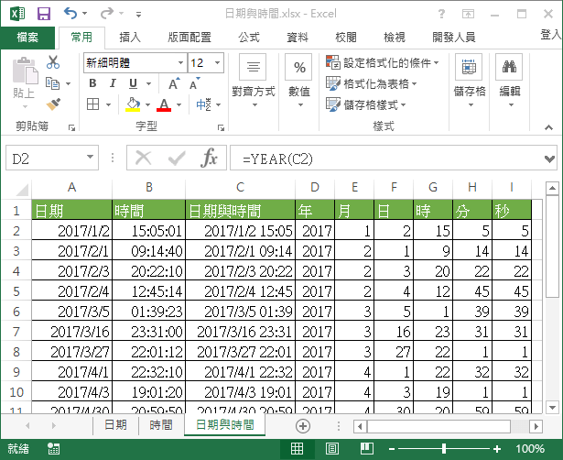The image size is (563, 460).
Task: Confirm formula entry check mark
Action: (177, 158)
